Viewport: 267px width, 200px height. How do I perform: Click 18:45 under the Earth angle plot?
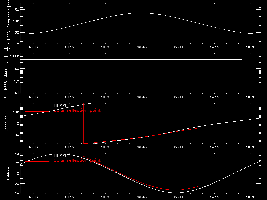click(x=142, y=47)
